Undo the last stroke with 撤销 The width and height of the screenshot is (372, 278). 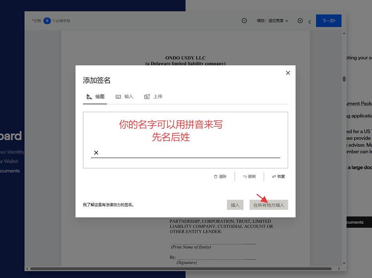pos(249,176)
